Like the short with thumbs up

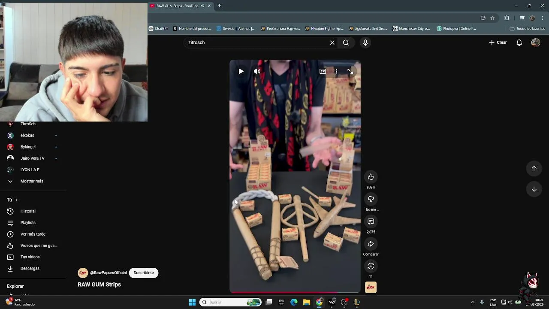(x=371, y=177)
